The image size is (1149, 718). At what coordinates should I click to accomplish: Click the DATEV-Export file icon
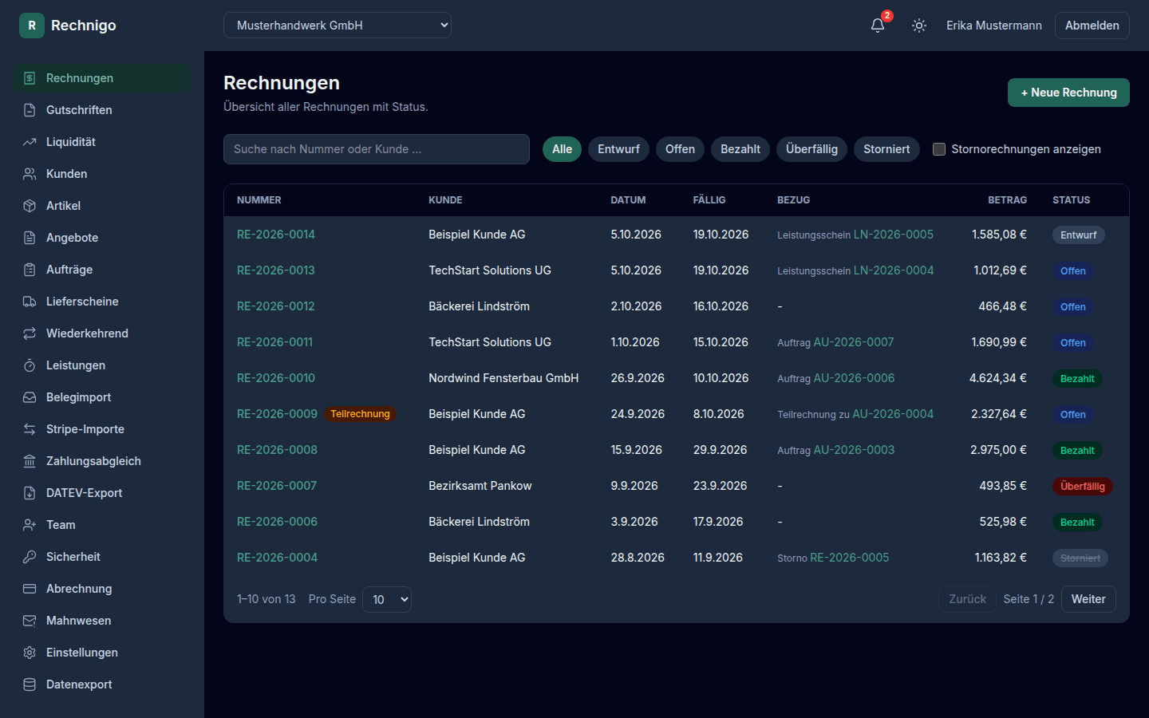pos(30,493)
